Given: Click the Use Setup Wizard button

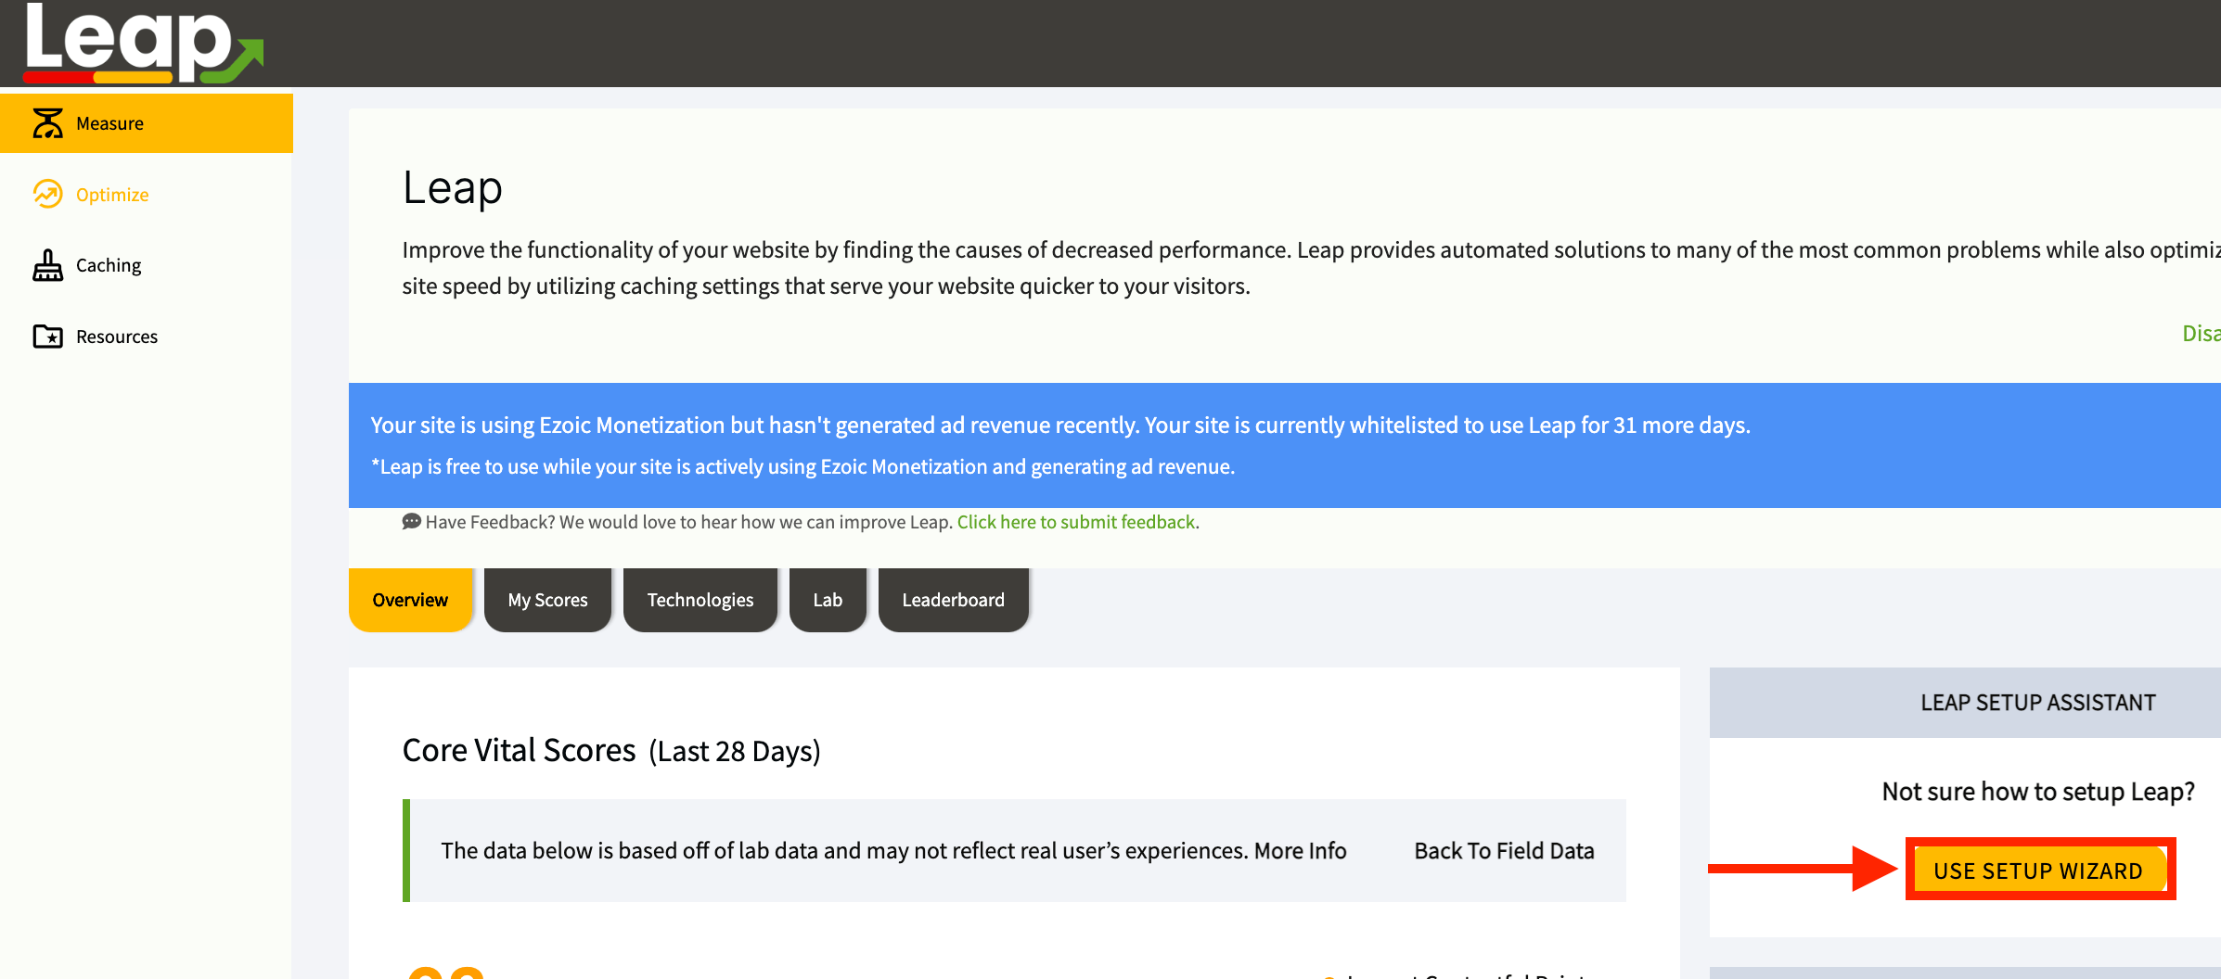Looking at the screenshot, I should [2039, 870].
